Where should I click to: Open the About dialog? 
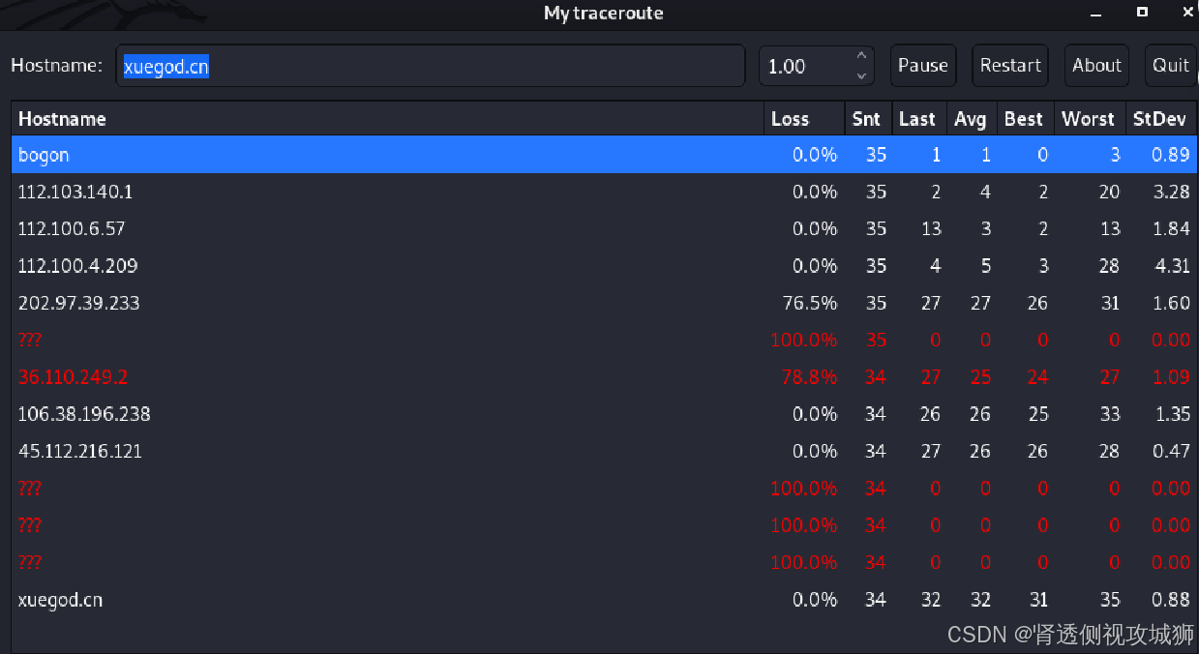(1096, 66)
